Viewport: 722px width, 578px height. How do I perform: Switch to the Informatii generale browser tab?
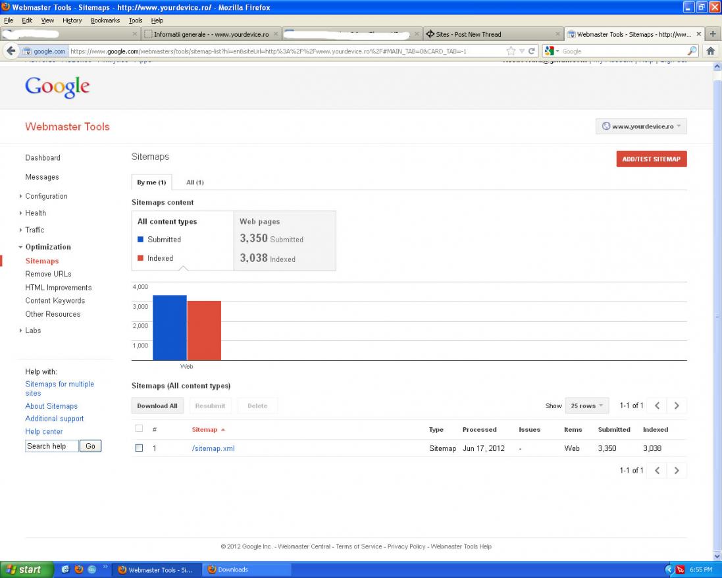(x=211, y=34)
